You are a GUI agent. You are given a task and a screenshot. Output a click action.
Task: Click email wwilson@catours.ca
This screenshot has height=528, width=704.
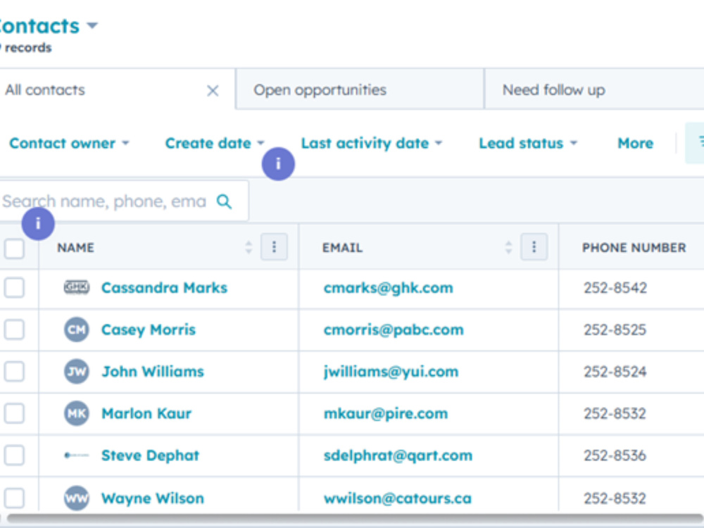397,498
